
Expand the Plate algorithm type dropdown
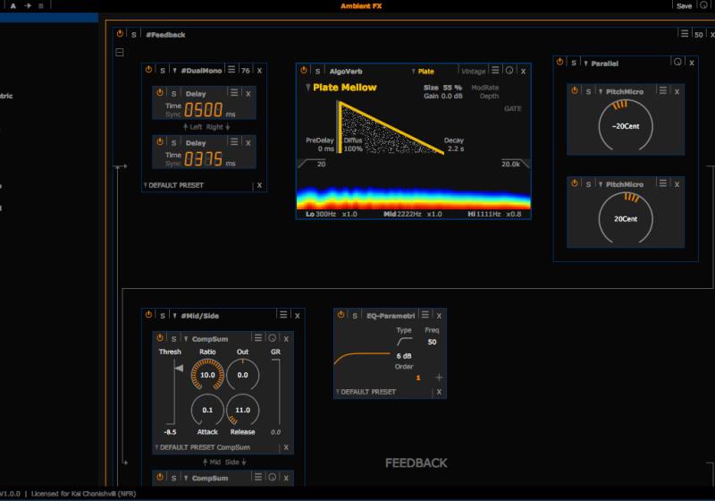[x=423, y=71]
